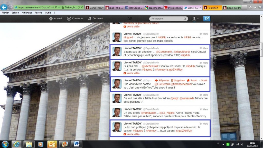Open the Twitter Connecter section
This screenshot has height=148, width=263.
[x=75, y=19]
